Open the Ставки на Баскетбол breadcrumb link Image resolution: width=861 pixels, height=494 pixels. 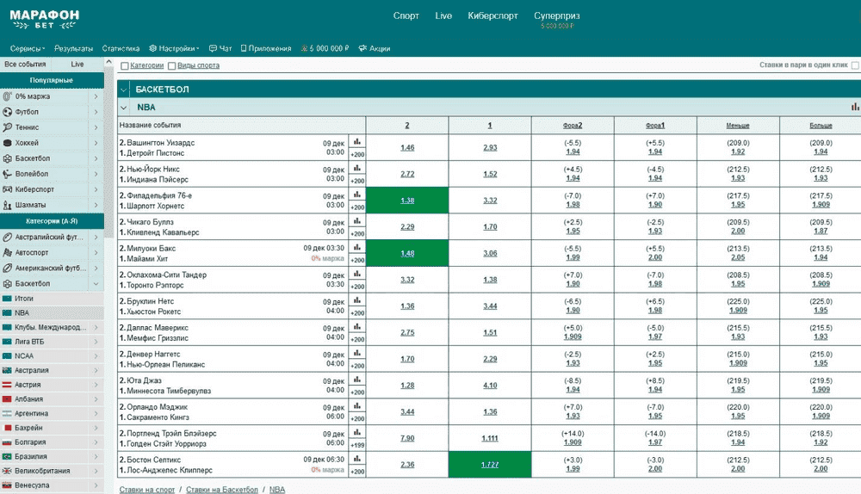tap(222, 489)
